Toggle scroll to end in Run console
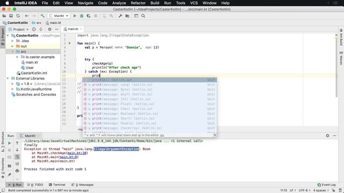344x193 pixels. click(17, 164)
